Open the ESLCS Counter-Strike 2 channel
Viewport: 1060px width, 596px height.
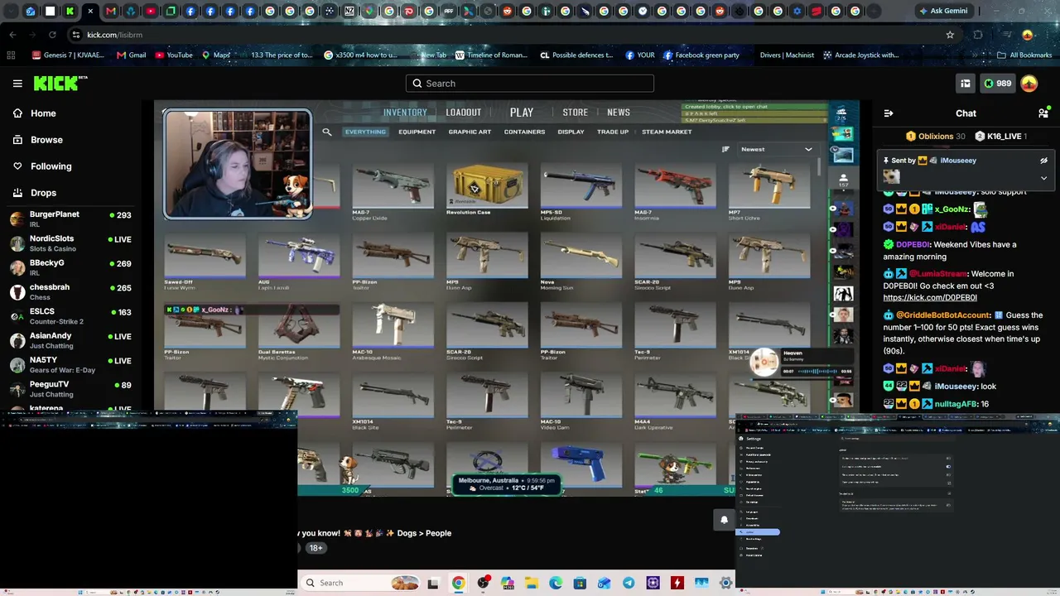click(x=70, y=316)
